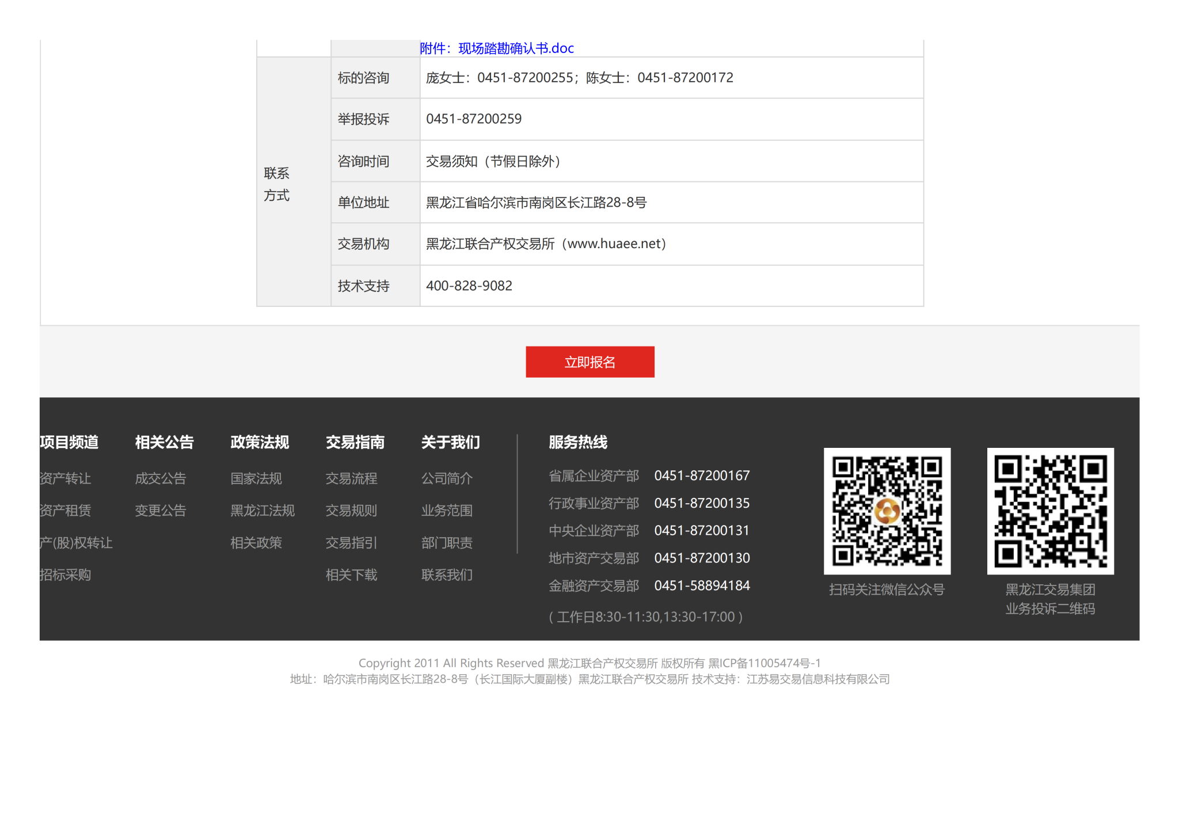Viewport: 1179px width, 833px height.
Task: Click the 交易机构 cell with www.huaee.net
Action: point(672,244)
